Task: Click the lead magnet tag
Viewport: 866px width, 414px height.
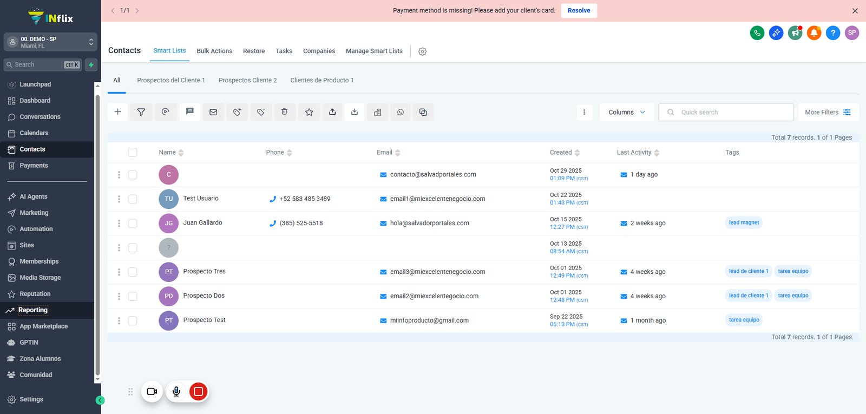Action: [x=744, y=222]
